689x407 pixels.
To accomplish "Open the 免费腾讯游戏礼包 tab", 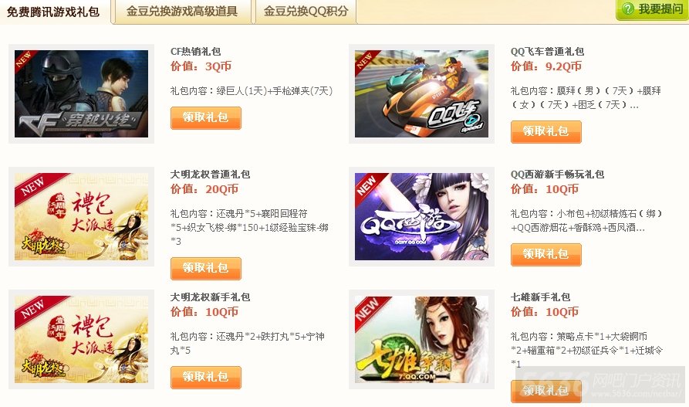I will click(x=53, y=12).
